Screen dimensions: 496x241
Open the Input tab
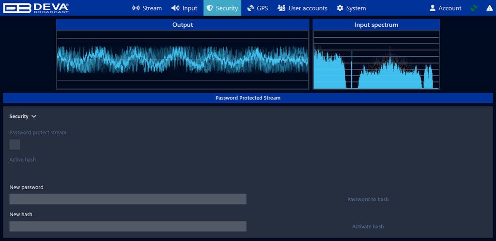point(184,8)
